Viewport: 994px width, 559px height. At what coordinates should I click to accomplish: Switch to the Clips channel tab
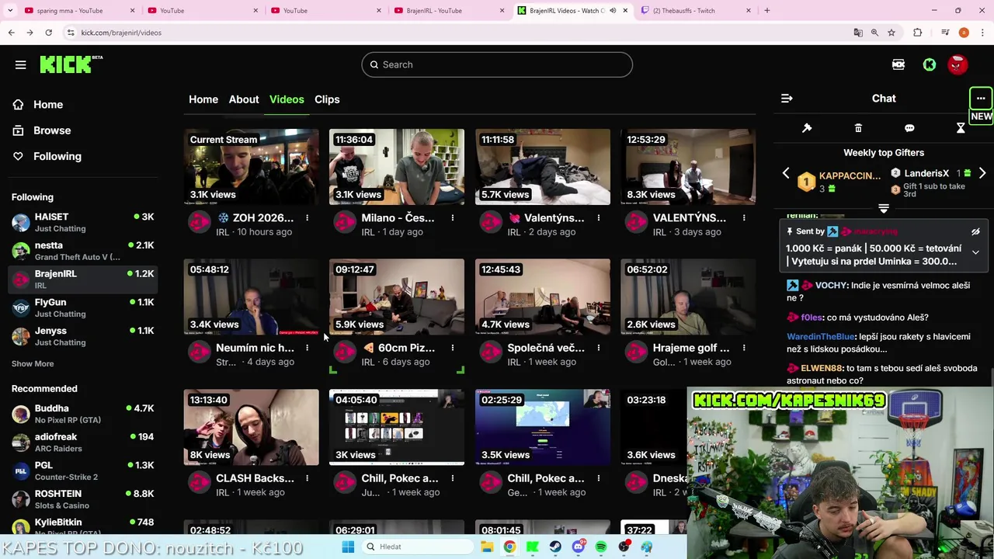point(327,99)
